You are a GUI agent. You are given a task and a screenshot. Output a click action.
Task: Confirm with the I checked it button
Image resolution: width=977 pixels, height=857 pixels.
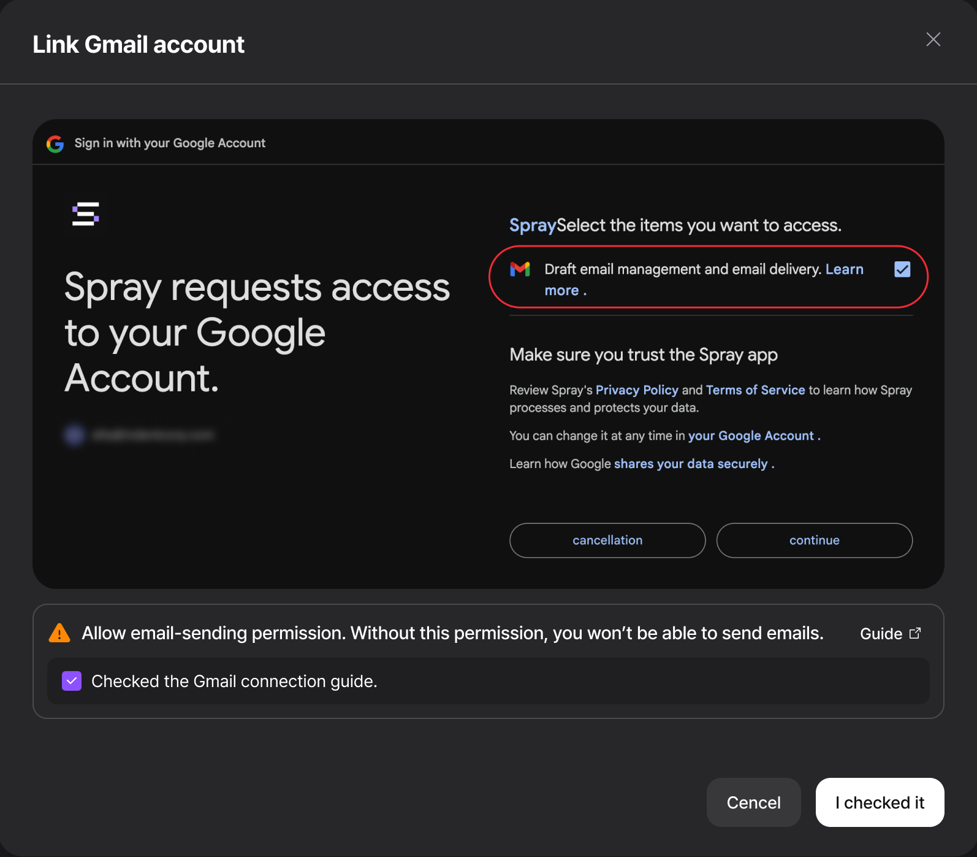tap(880, 802)
